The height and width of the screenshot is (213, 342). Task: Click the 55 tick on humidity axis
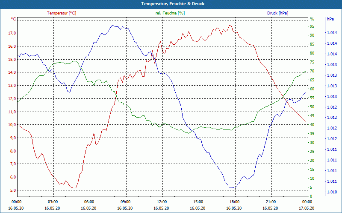[x=312, y=98]
